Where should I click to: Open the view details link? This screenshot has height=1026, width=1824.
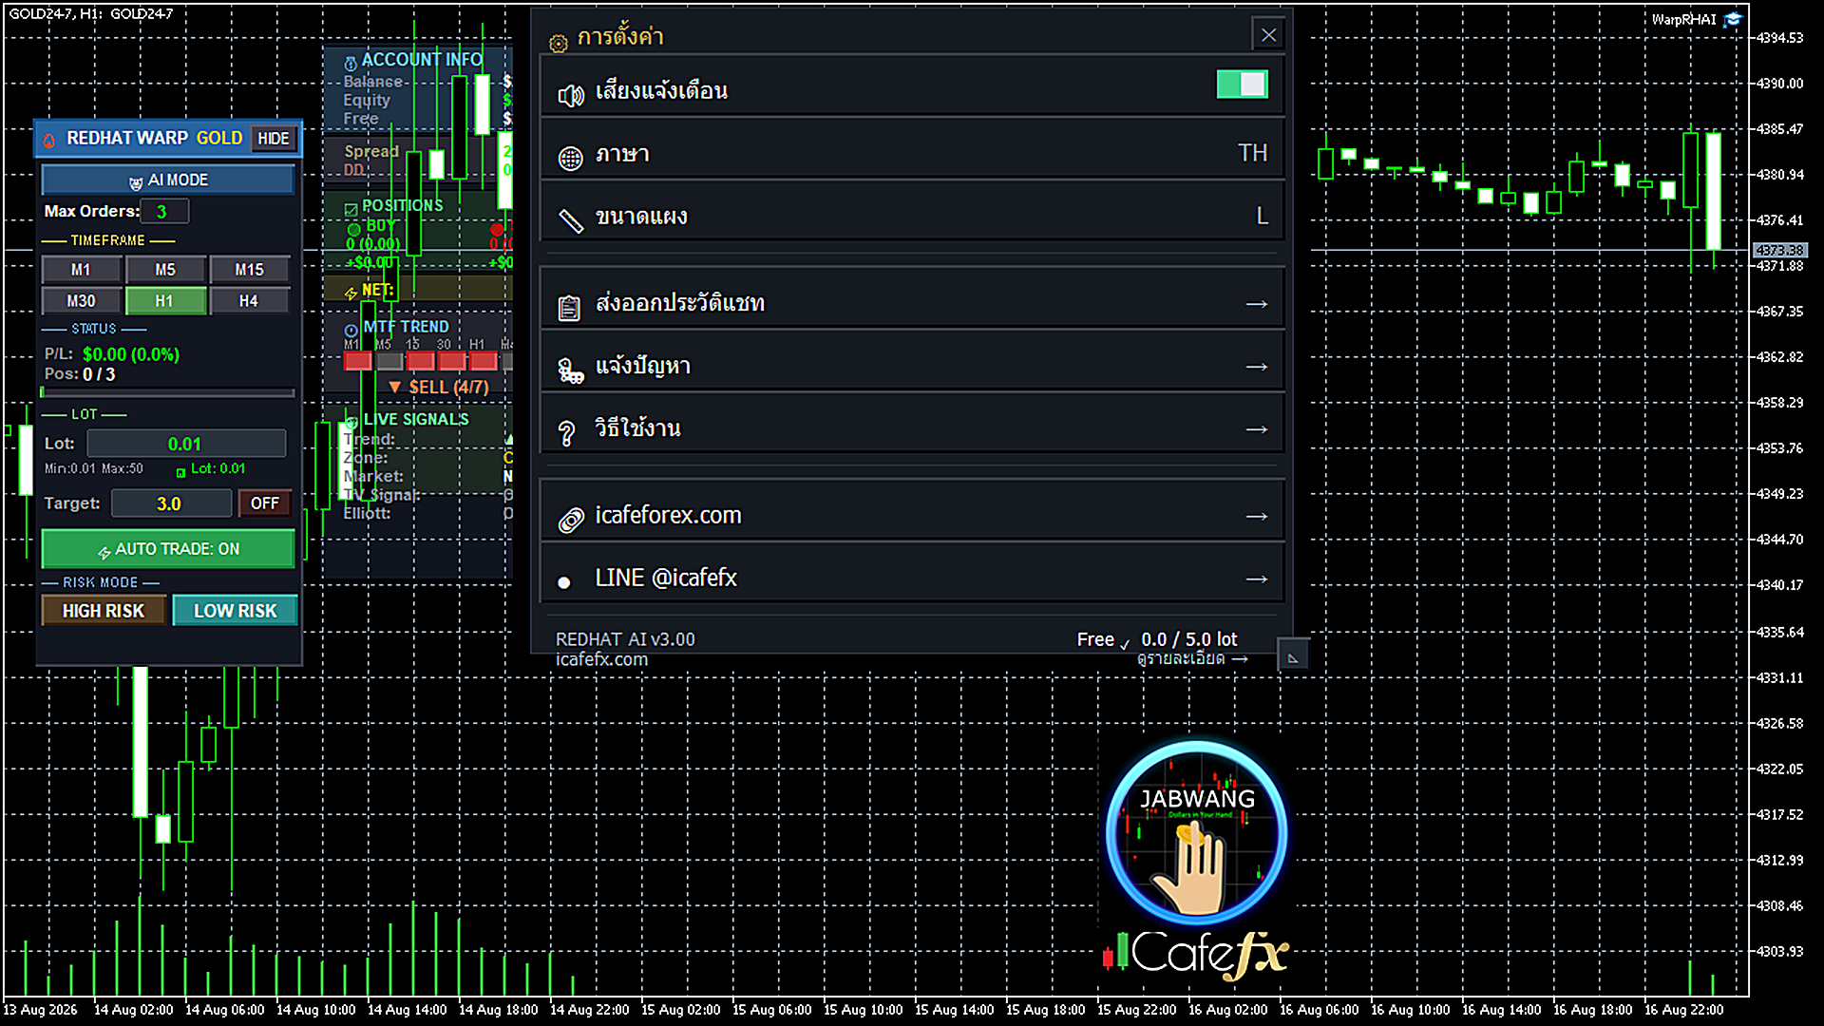[1192, 658]
